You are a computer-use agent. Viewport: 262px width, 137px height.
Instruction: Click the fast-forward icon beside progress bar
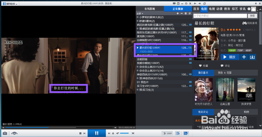116,128
